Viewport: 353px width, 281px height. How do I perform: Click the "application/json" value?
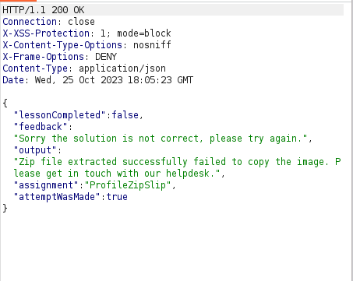(122, 68)
